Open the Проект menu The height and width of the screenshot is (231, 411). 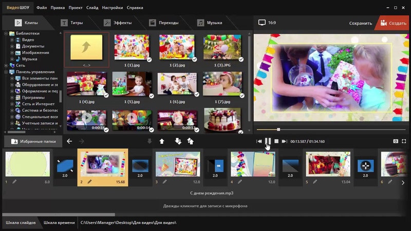(x=76, y=8)
